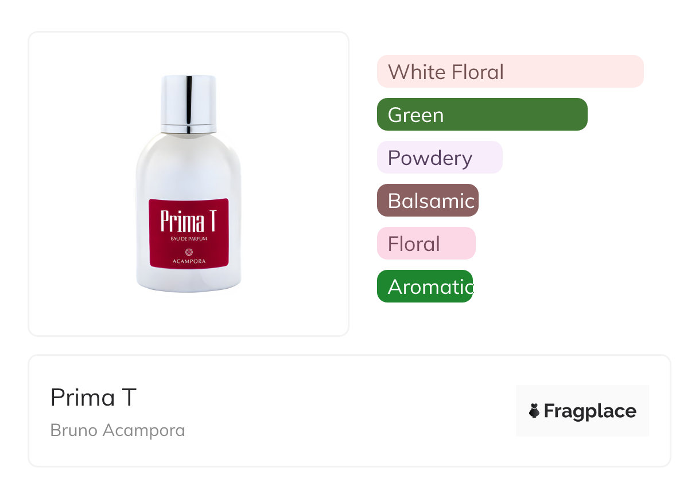Open the Prima T bottle image
Screen dimensions: 699x495
coord(189,183)
